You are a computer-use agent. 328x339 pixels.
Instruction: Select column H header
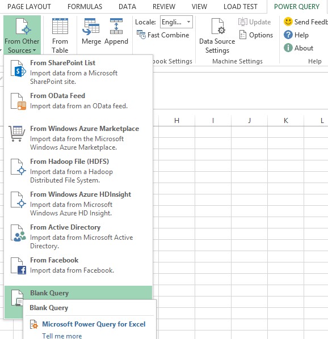[x=176, y=121]
